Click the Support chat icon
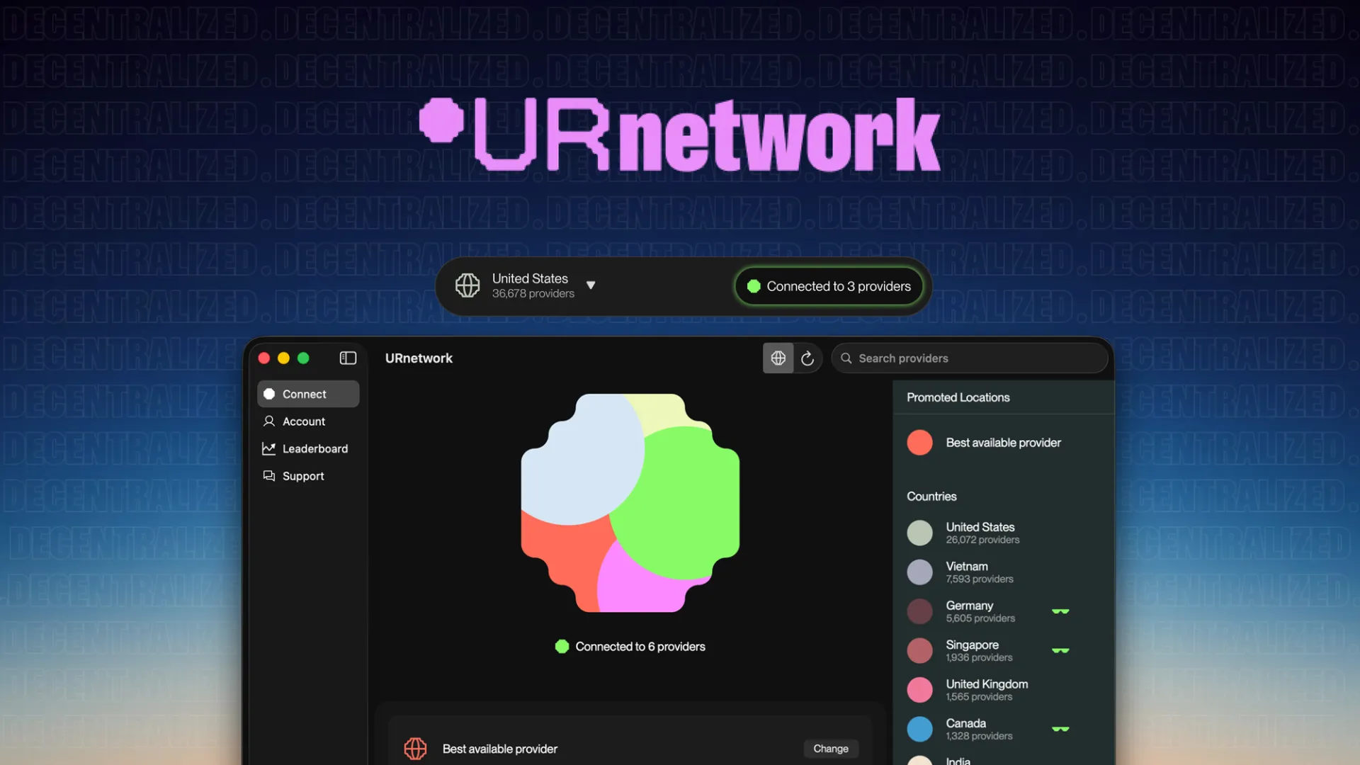 click(x=269, y=476)
